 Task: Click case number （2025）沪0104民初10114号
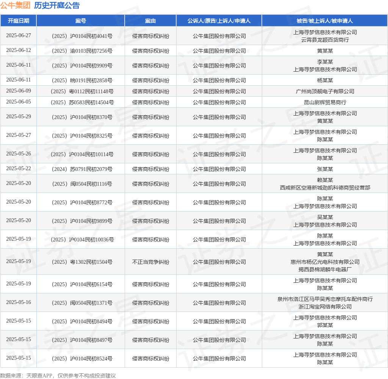point(82,155)
